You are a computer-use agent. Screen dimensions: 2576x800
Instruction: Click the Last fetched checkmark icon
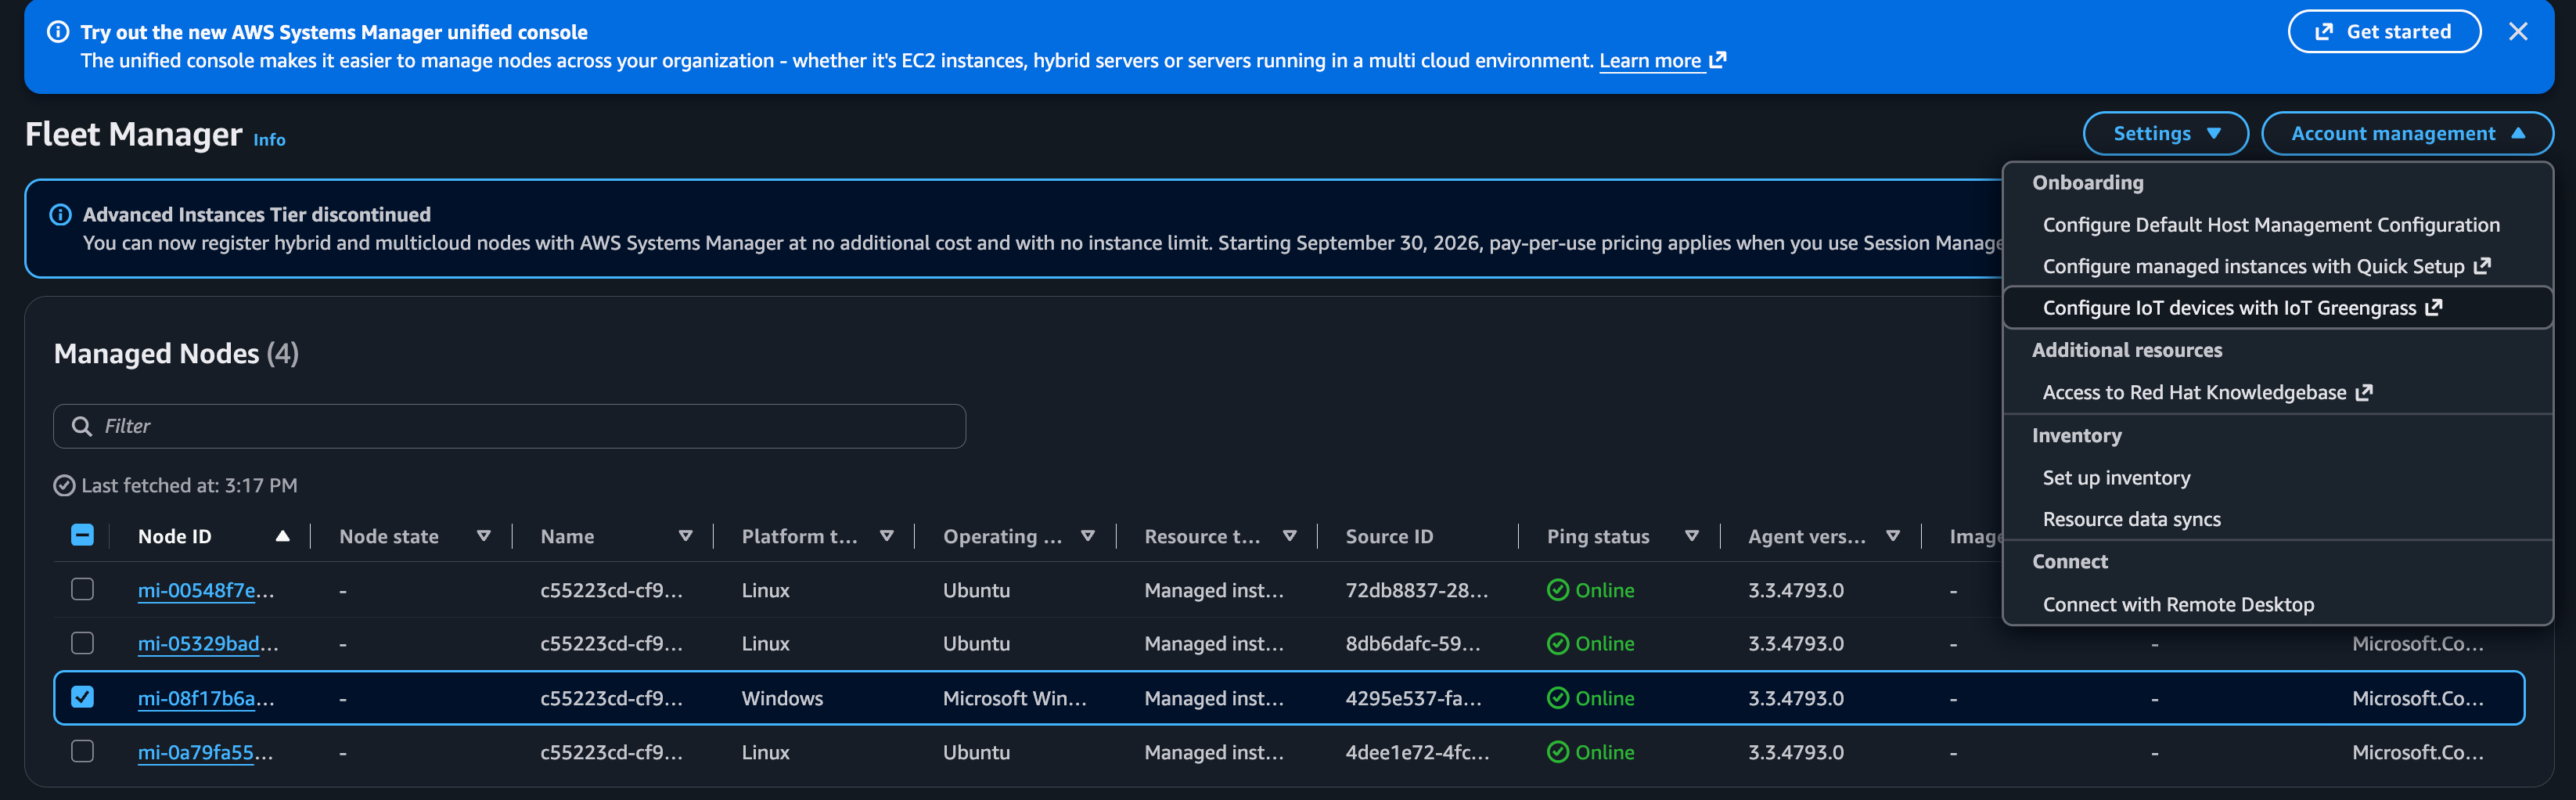(64, 486)
